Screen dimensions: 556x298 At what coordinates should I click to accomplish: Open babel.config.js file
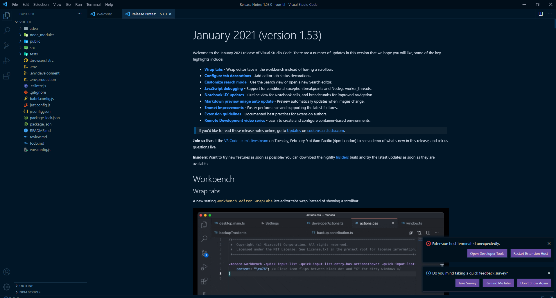pyautogui.click(x=42, y=99)
